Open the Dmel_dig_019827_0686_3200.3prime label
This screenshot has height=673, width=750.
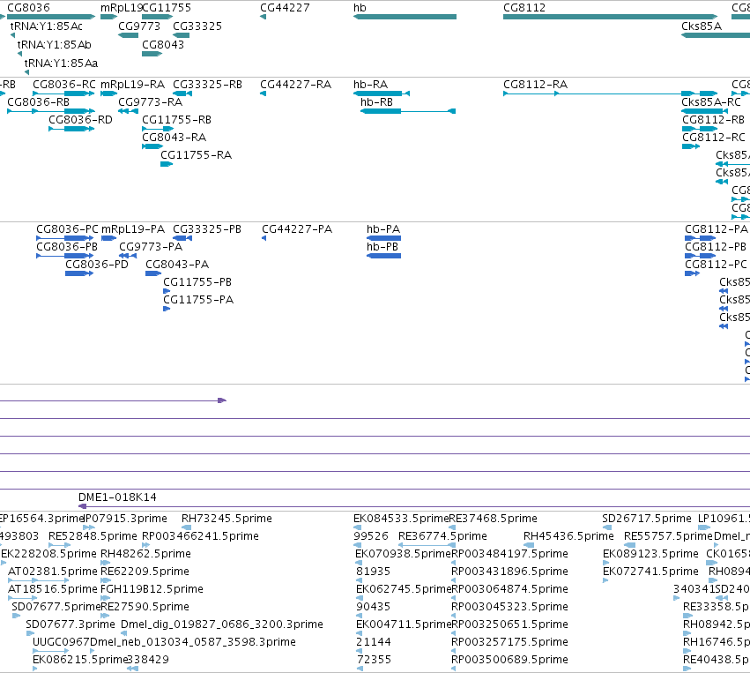(x=222, y=625)
